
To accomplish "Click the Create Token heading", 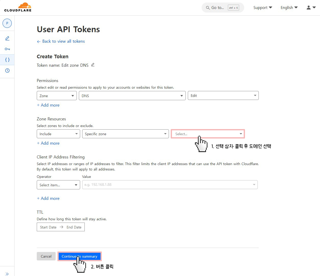I will pos(53,56).
